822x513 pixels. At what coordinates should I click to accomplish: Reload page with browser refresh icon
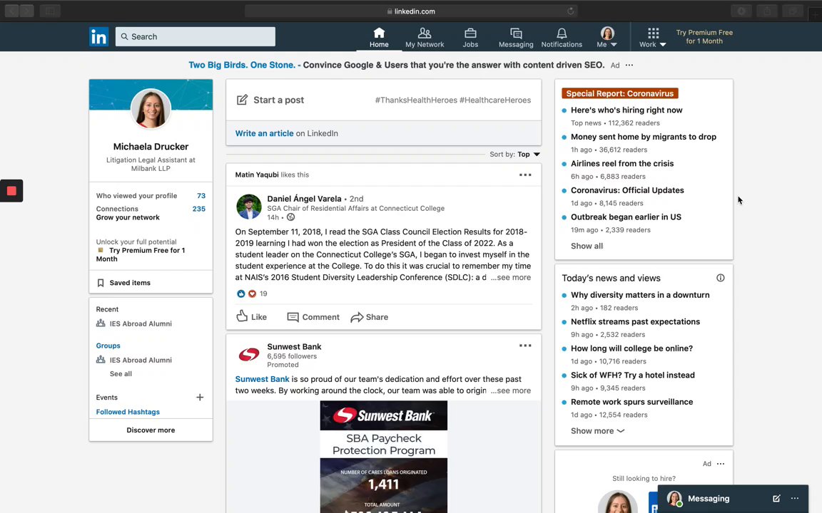(x=570, y=11)
